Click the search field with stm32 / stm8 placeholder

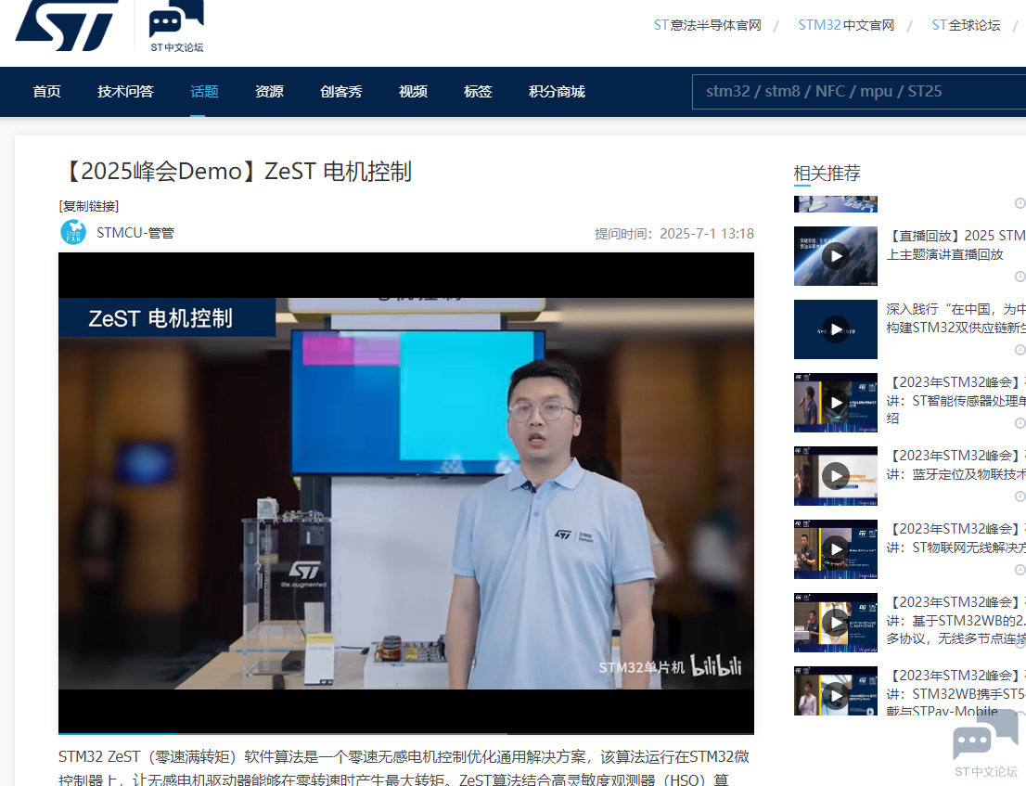(x=859, y=92)
